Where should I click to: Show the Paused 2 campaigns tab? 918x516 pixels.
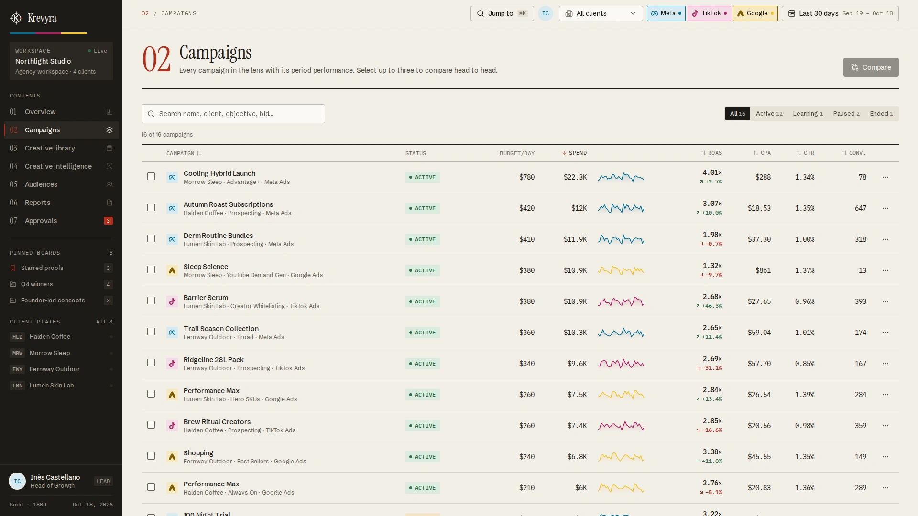846,114
